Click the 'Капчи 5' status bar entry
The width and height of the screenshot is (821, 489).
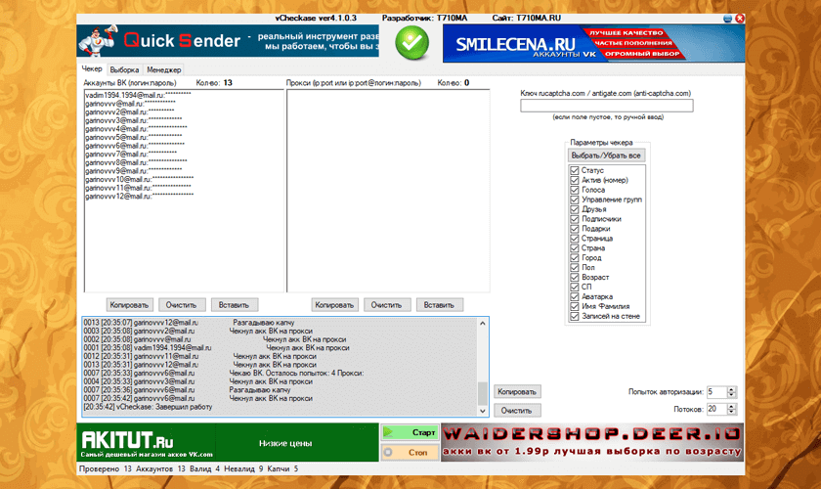282,468
